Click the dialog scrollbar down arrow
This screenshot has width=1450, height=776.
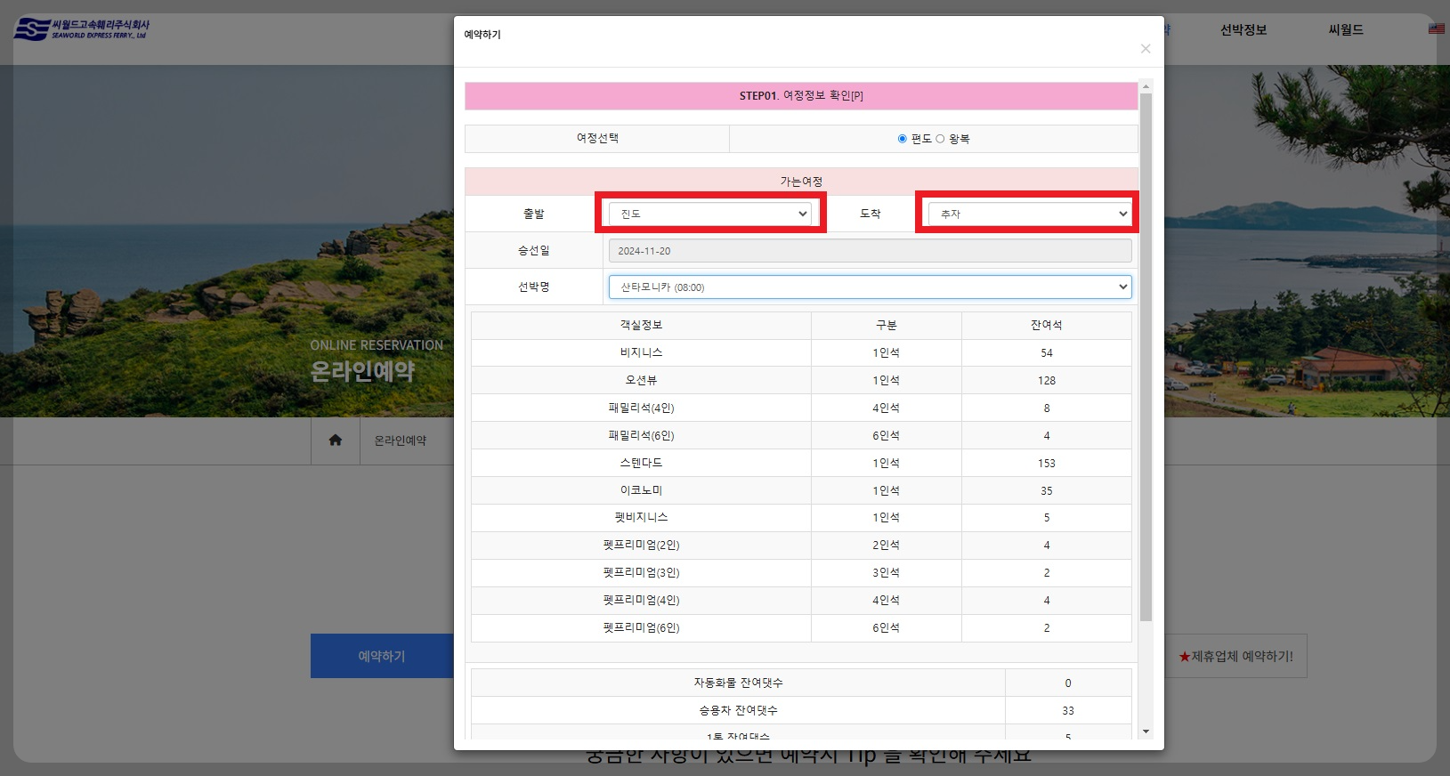click(x=1146, y=732)
